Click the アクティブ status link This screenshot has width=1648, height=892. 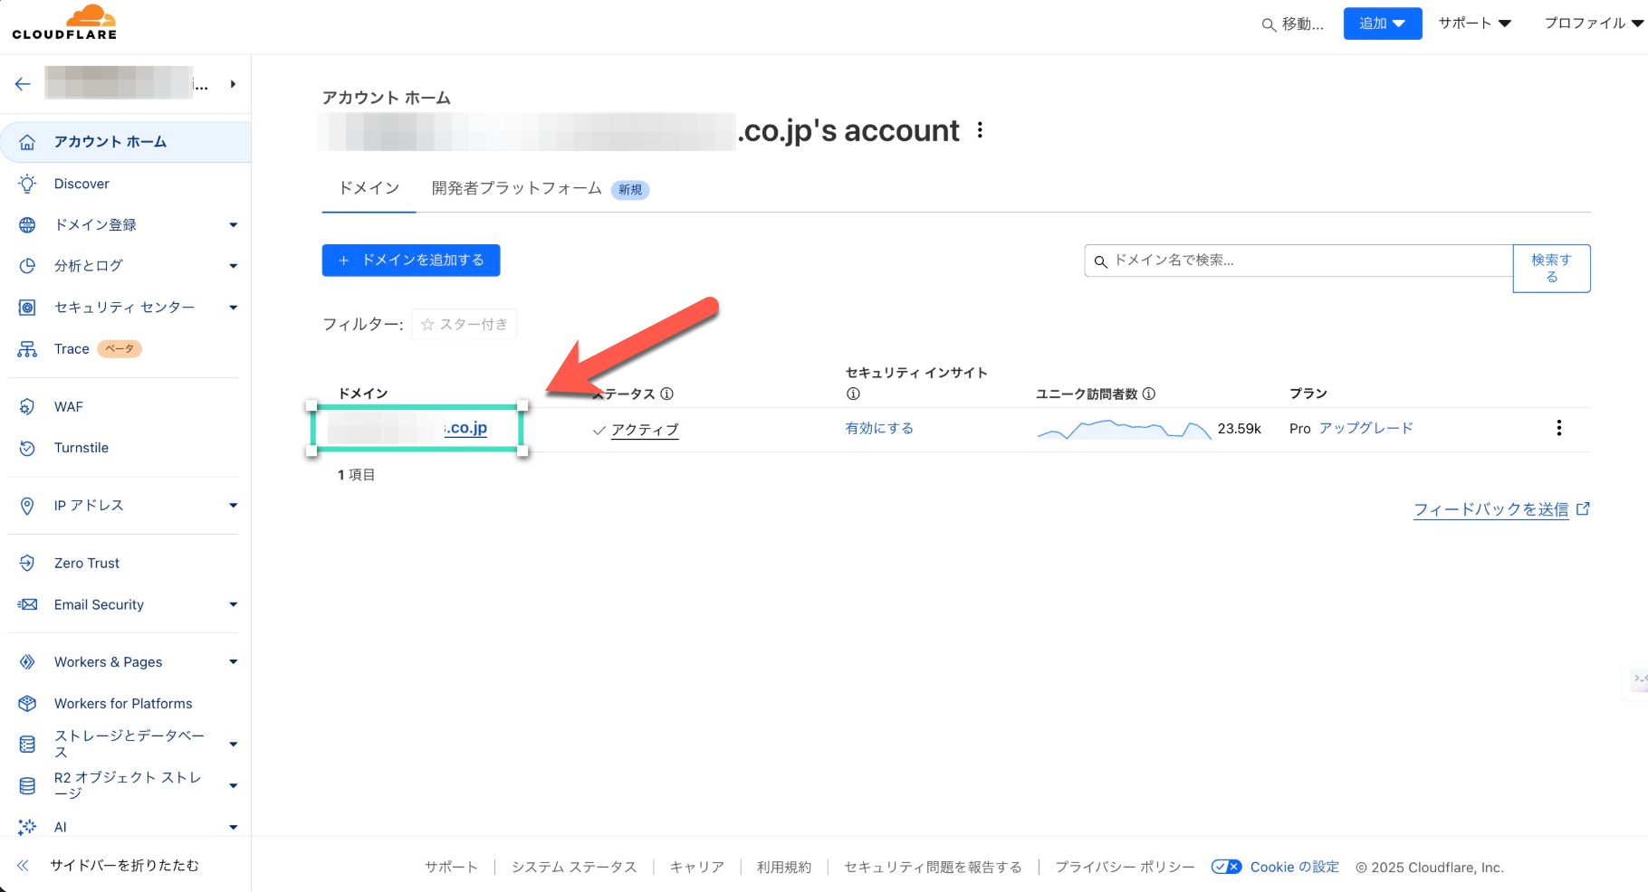click(x=645, y=430)
